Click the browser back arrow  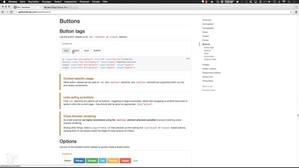(x=3, y=12)
